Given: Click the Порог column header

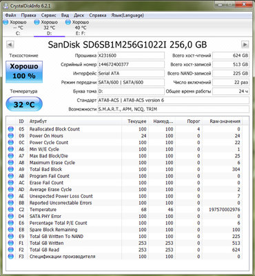Looking at the screenshot, I should coord(189,121).
